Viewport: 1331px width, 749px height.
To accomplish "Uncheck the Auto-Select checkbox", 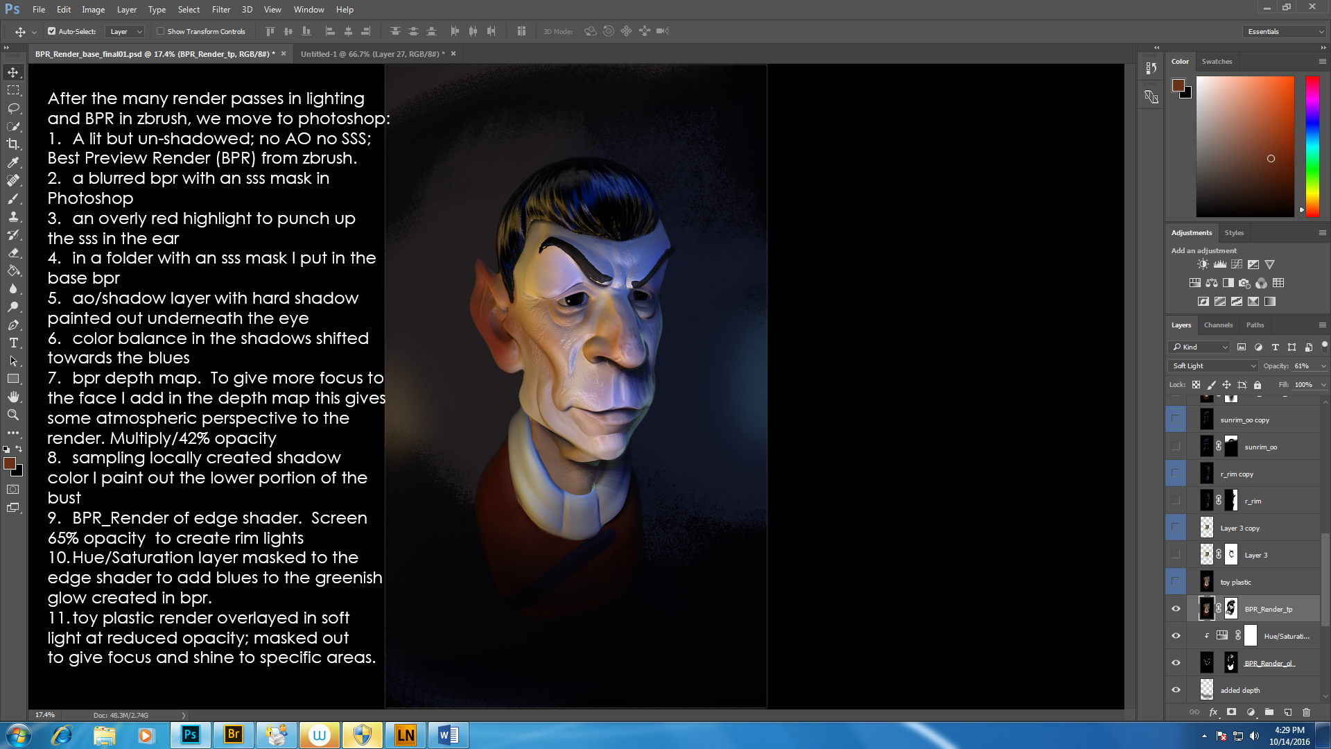I will click(51, 31).
